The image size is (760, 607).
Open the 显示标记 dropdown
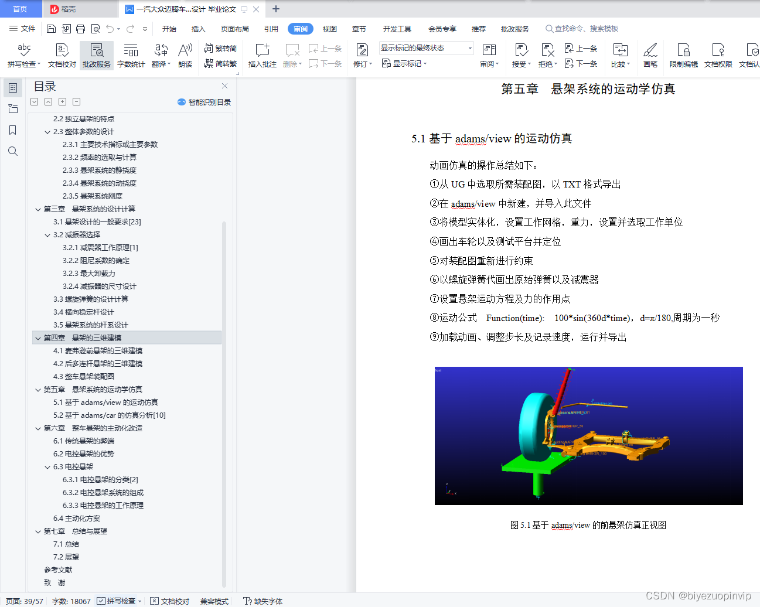[404, 63]
